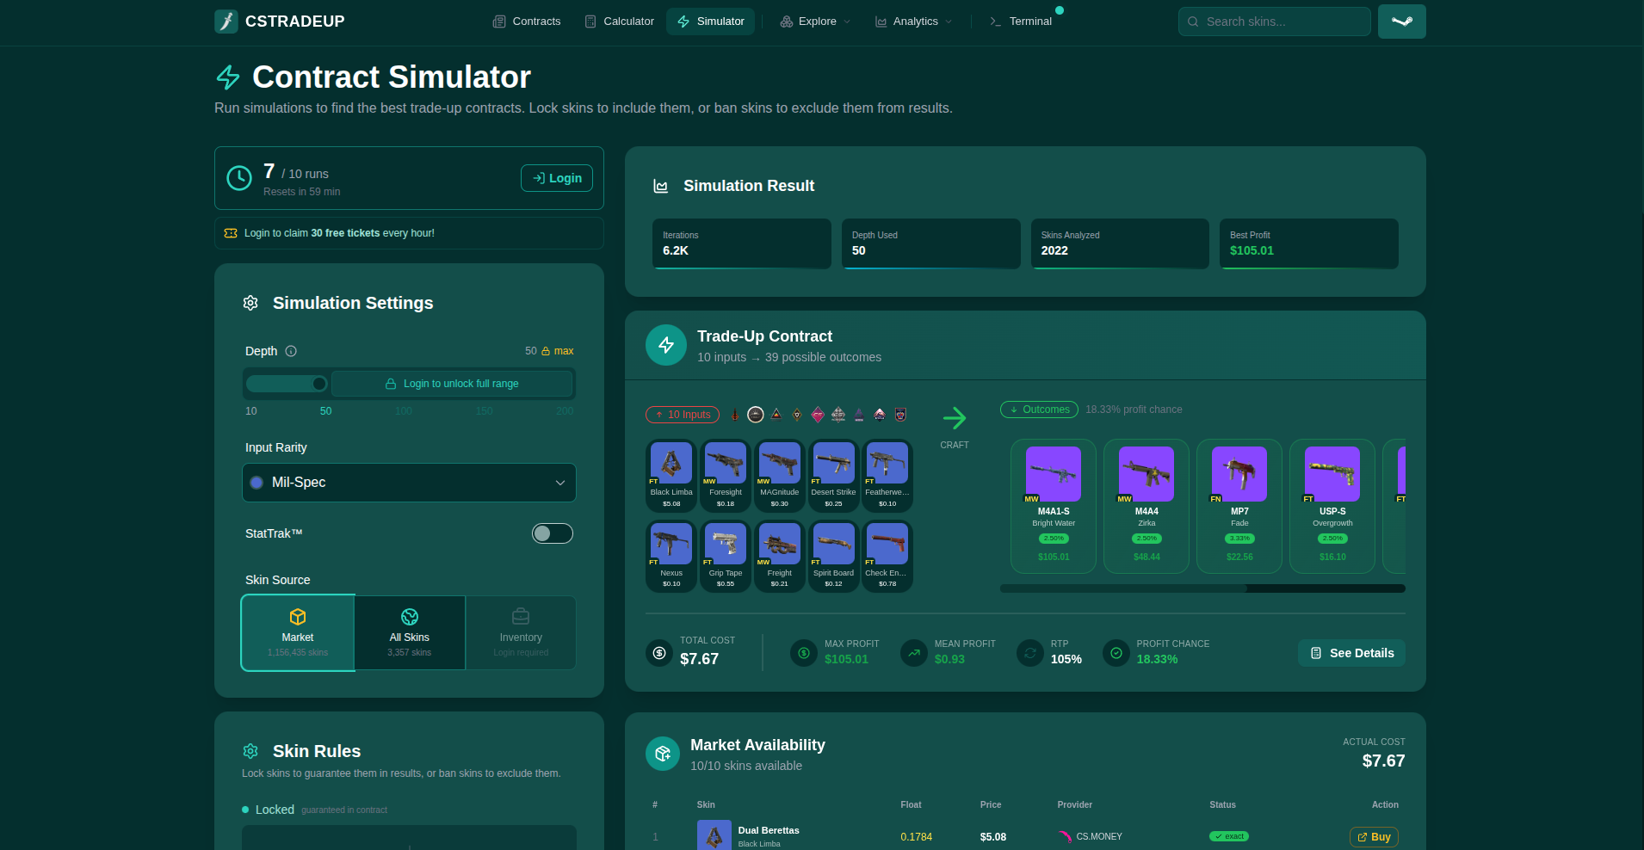
Task: Click the Depth info icon
Action: click(291, 351)
